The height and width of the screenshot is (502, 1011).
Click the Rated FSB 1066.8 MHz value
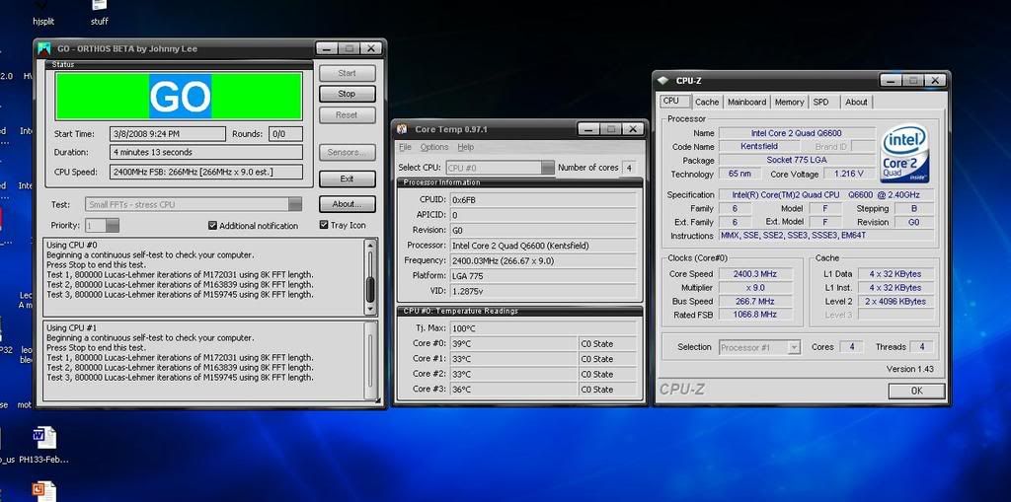tap(755, 315)
